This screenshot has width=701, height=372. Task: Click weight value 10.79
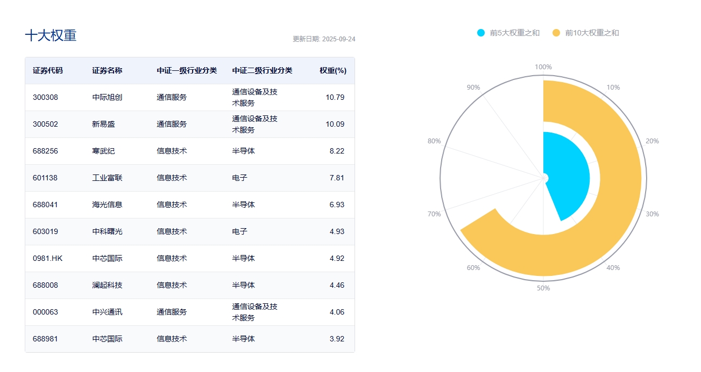pyautogui.click(x=335, y=97)
